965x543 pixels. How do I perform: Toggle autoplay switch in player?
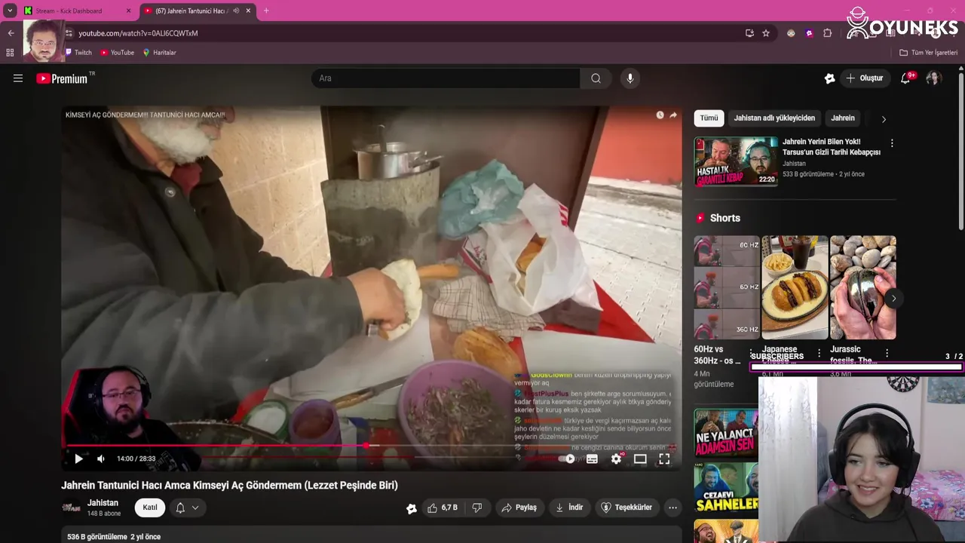click(566, 459)
